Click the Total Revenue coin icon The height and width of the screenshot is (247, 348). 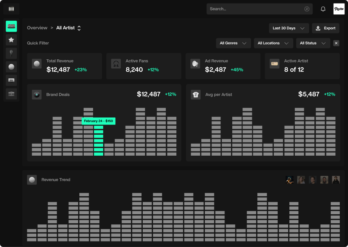(x=37, y=64)
